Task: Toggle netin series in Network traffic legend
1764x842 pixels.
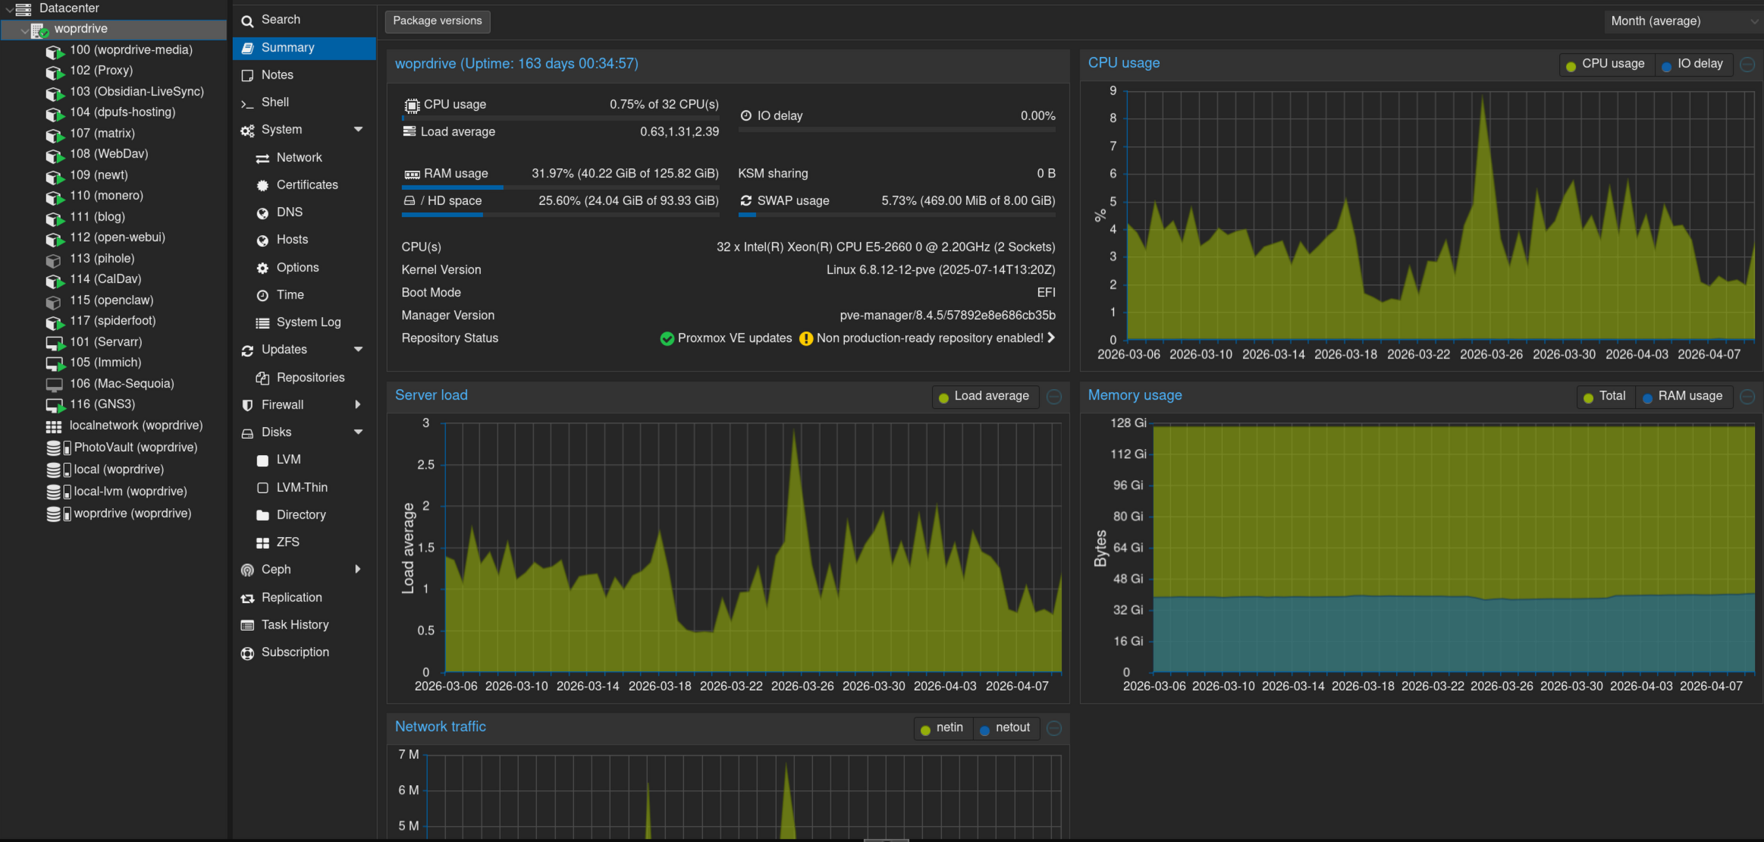Action: (942, 728)
